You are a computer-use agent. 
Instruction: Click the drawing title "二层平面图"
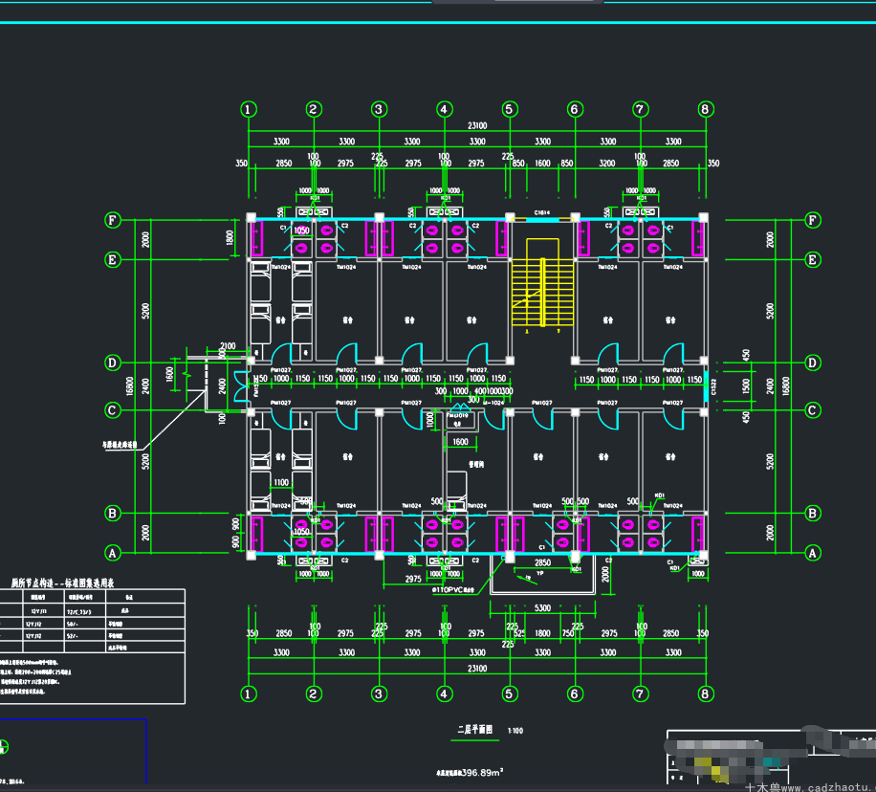pyautogui.click(x=475, y=730)
